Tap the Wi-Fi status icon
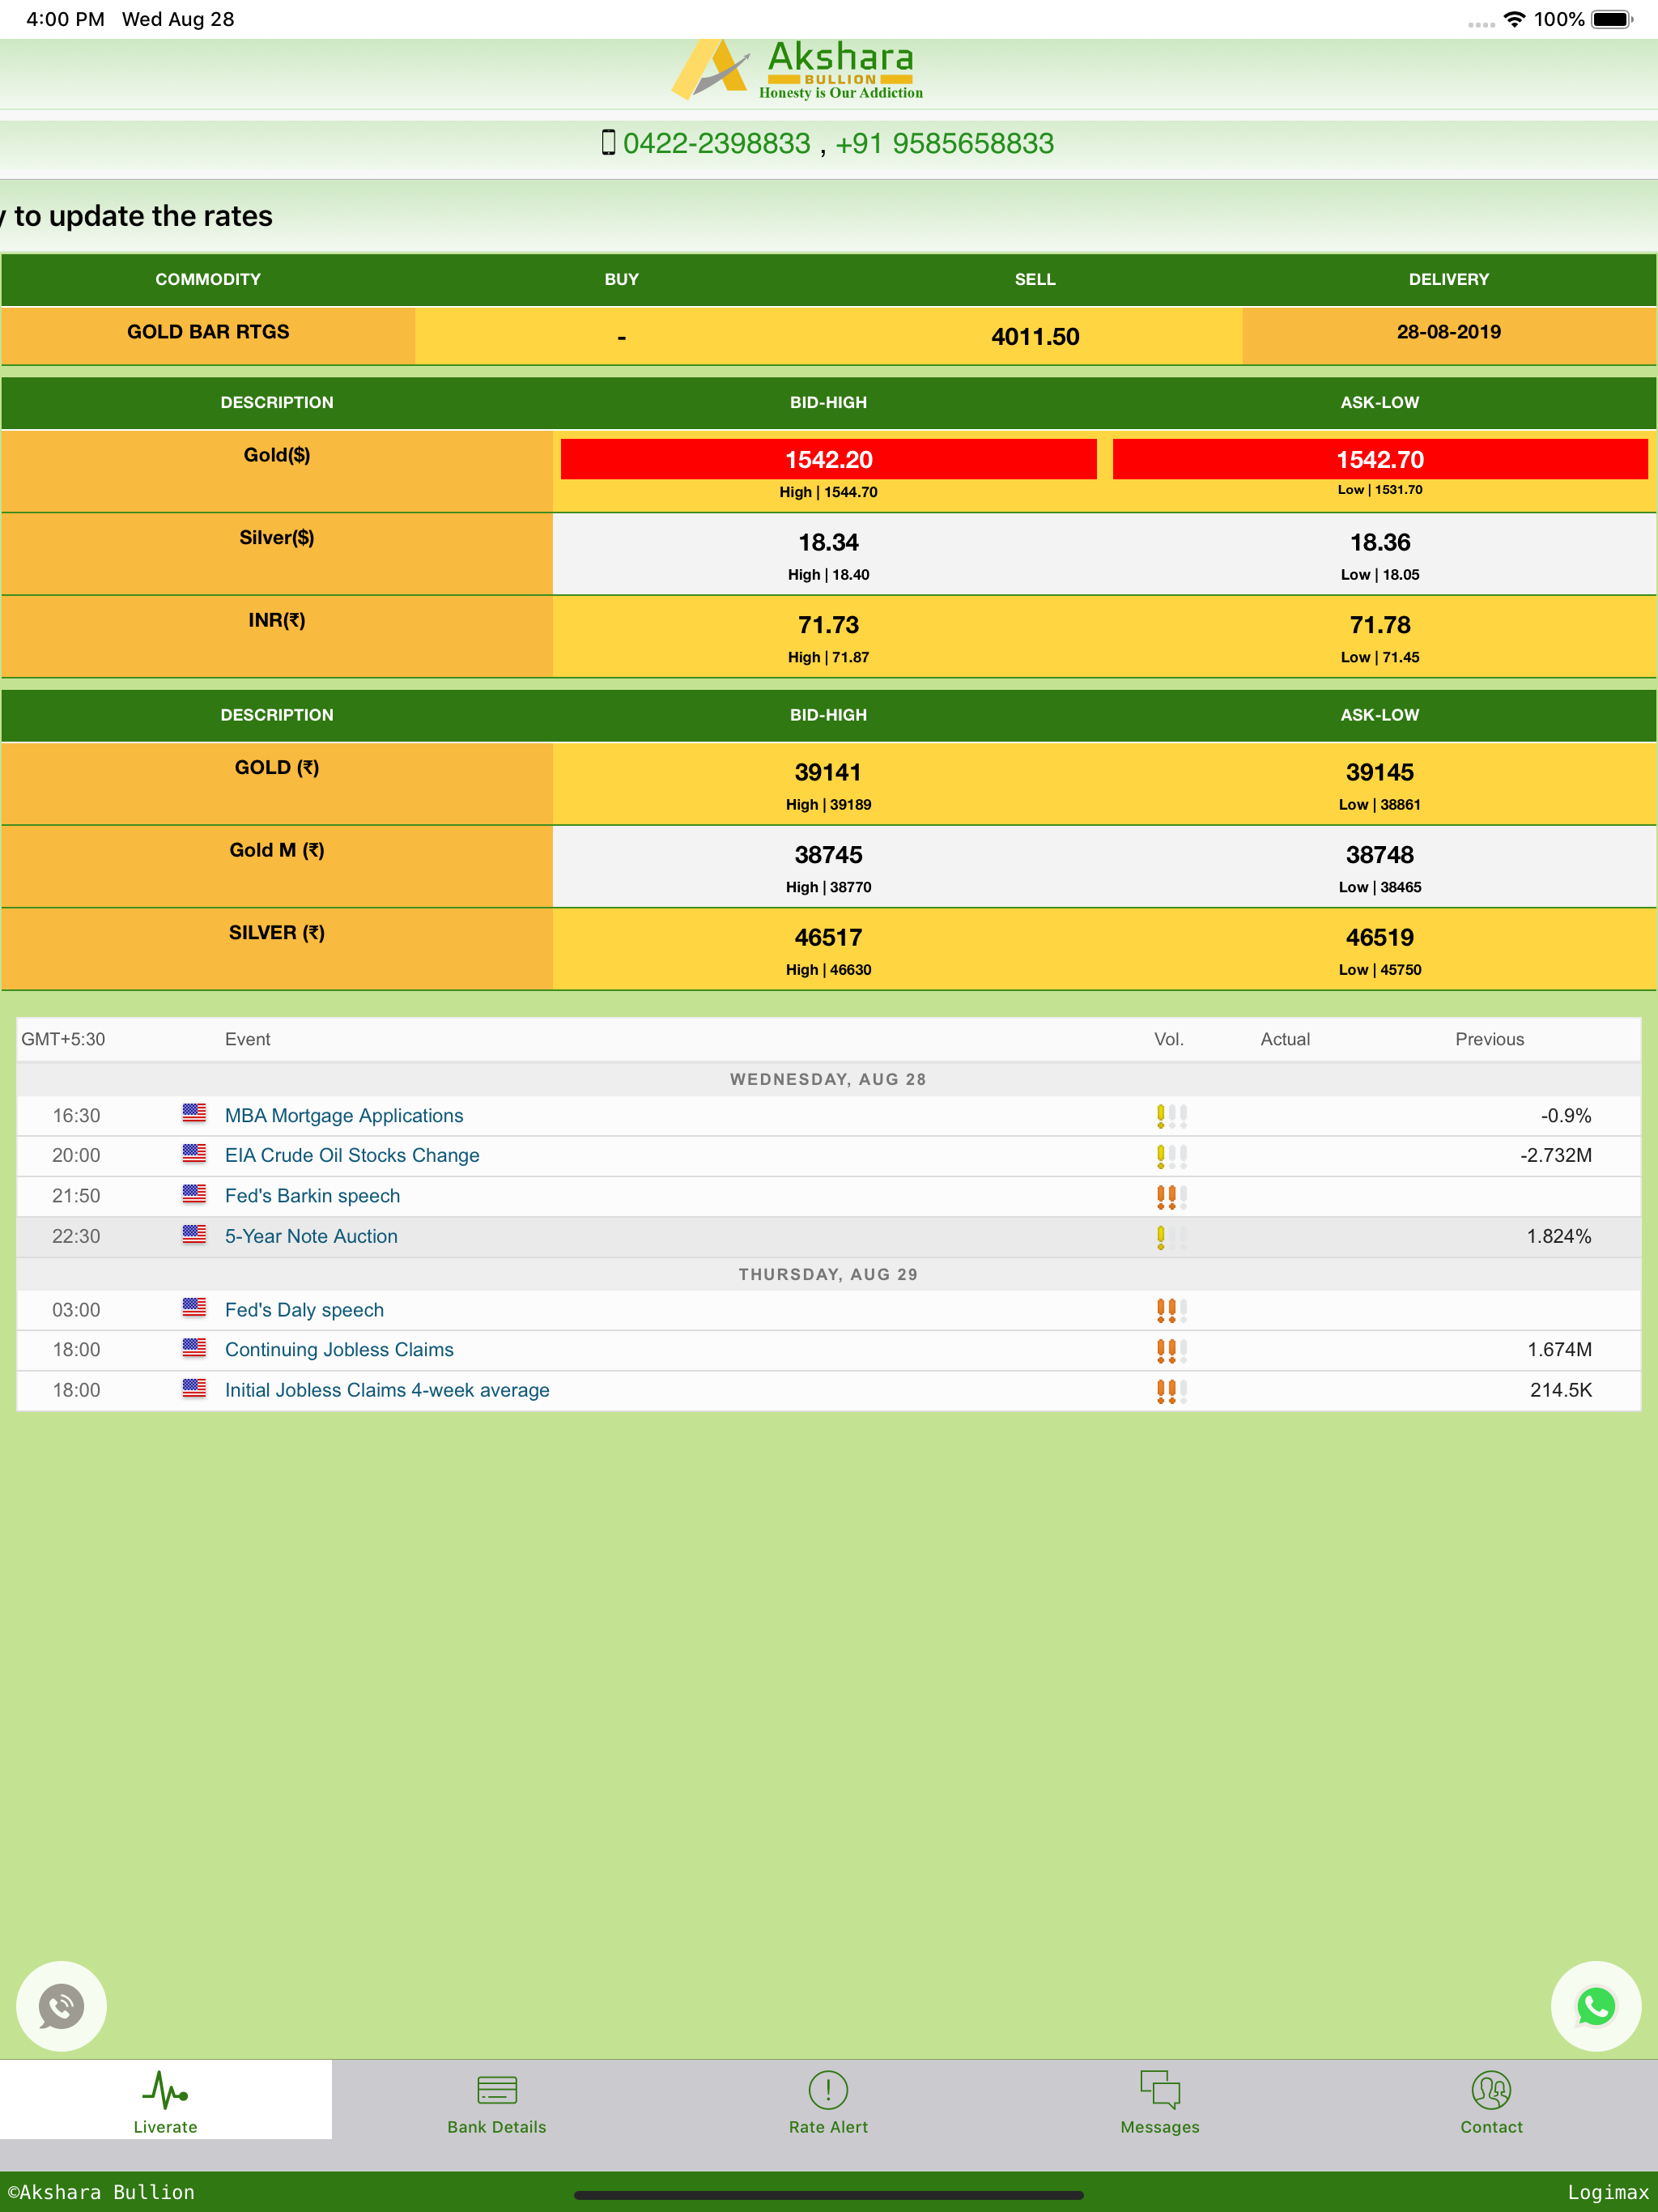 (x=1515, y=19)
